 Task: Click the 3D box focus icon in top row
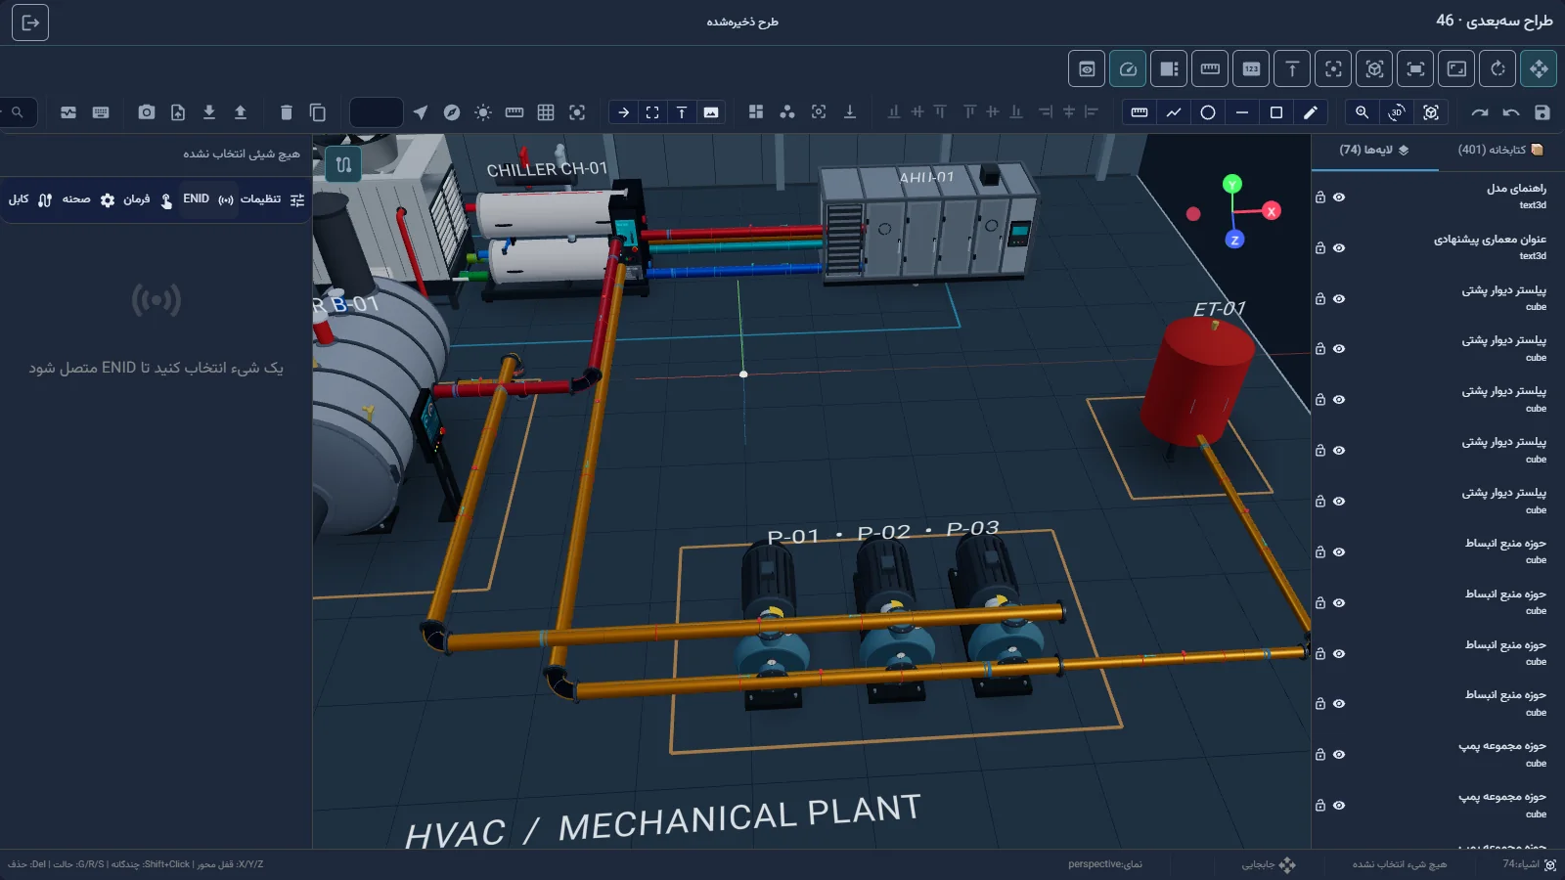pyautogui.click(x=1374, y=68)
